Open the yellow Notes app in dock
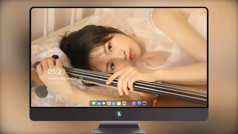This screenshot has height=134, width=238. pyautogui.click(x=119, y=103)
